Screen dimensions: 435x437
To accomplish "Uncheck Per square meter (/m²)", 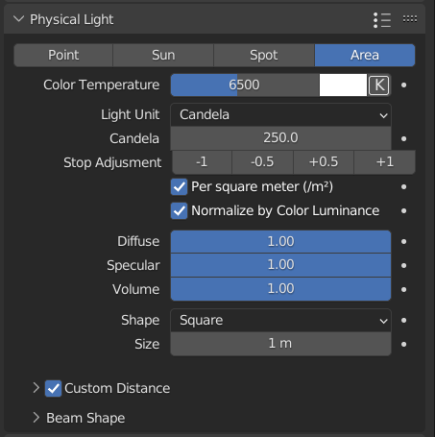I will (179, 187).
